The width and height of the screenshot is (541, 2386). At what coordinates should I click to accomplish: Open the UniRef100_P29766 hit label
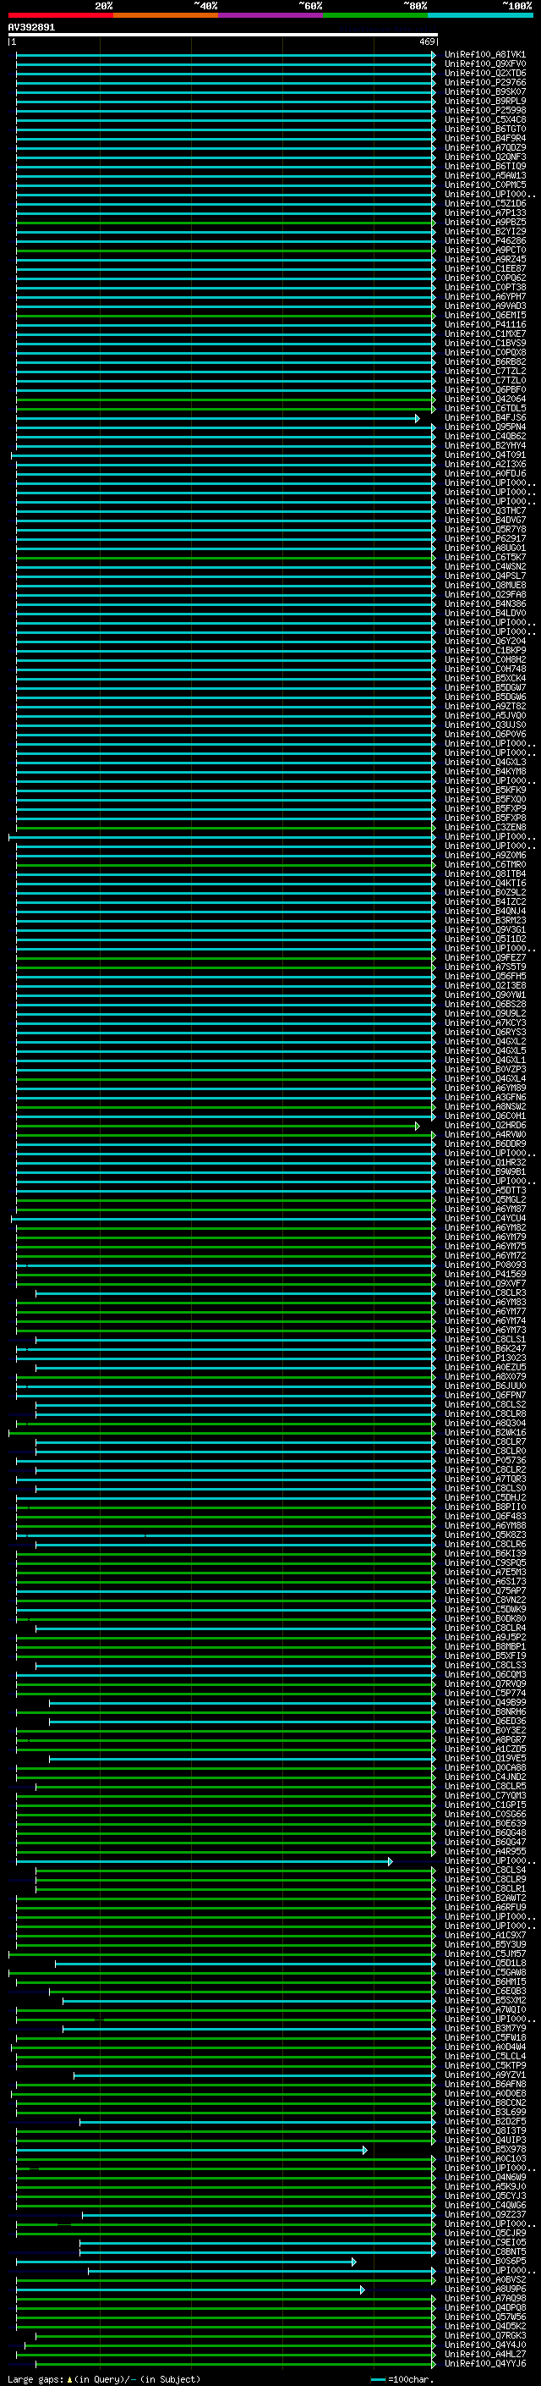484,82
